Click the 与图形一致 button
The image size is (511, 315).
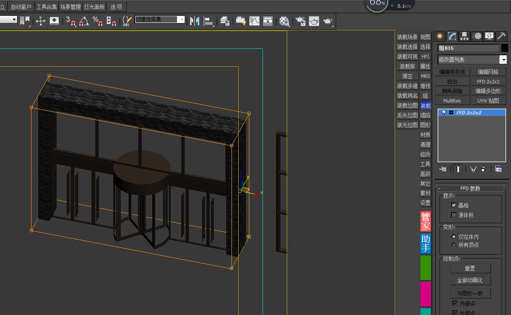(x=470, y=293)
